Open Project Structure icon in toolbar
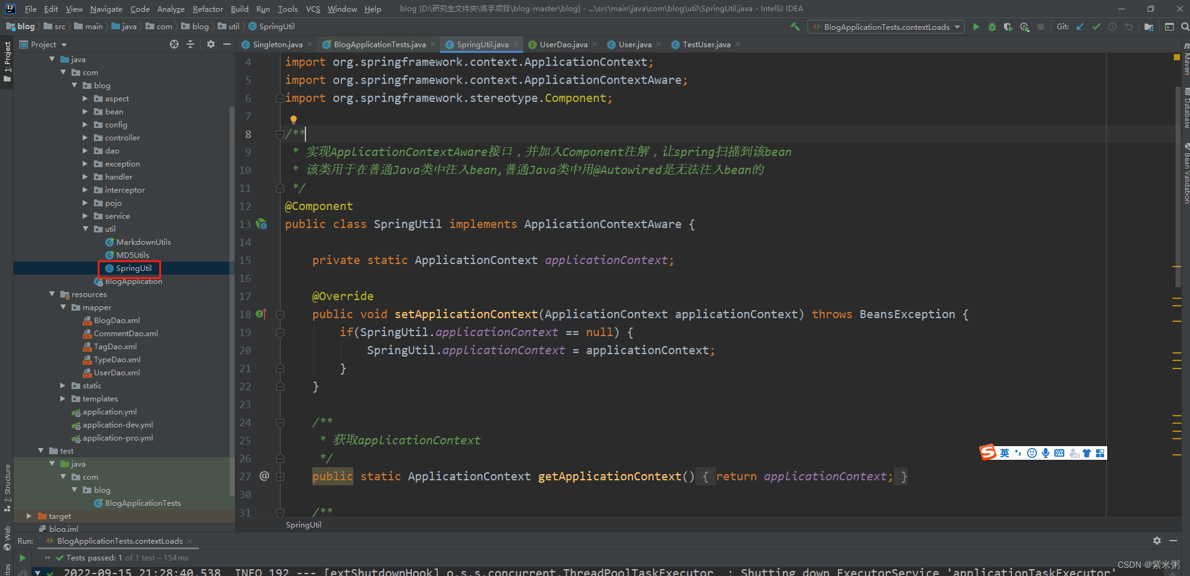Screen dimensions: 1190x576 click(x=1149, y=27)
